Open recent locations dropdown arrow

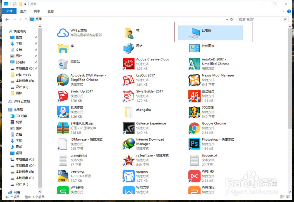pos(21,19)
